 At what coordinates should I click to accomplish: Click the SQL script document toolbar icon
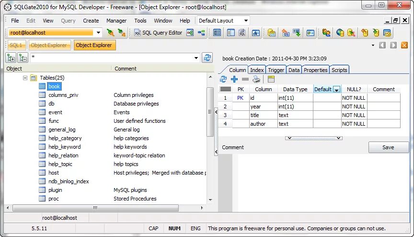coord(242,33)
